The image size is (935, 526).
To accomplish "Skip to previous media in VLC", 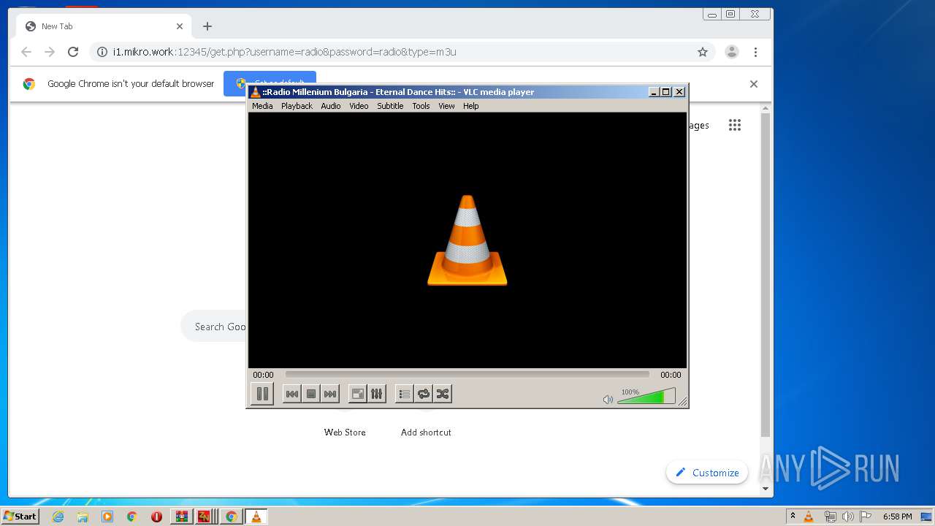I will pos(292,394).
